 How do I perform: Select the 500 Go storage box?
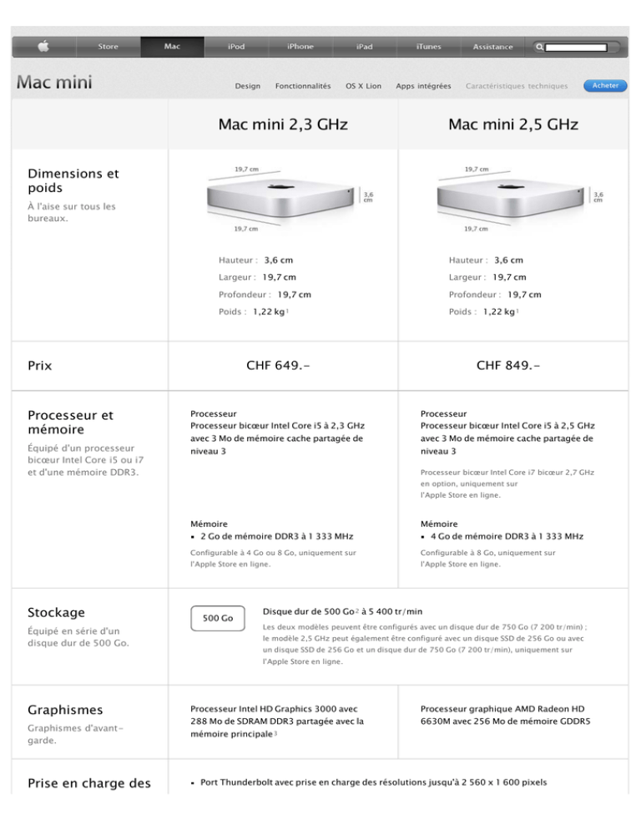tap(218, 618)
